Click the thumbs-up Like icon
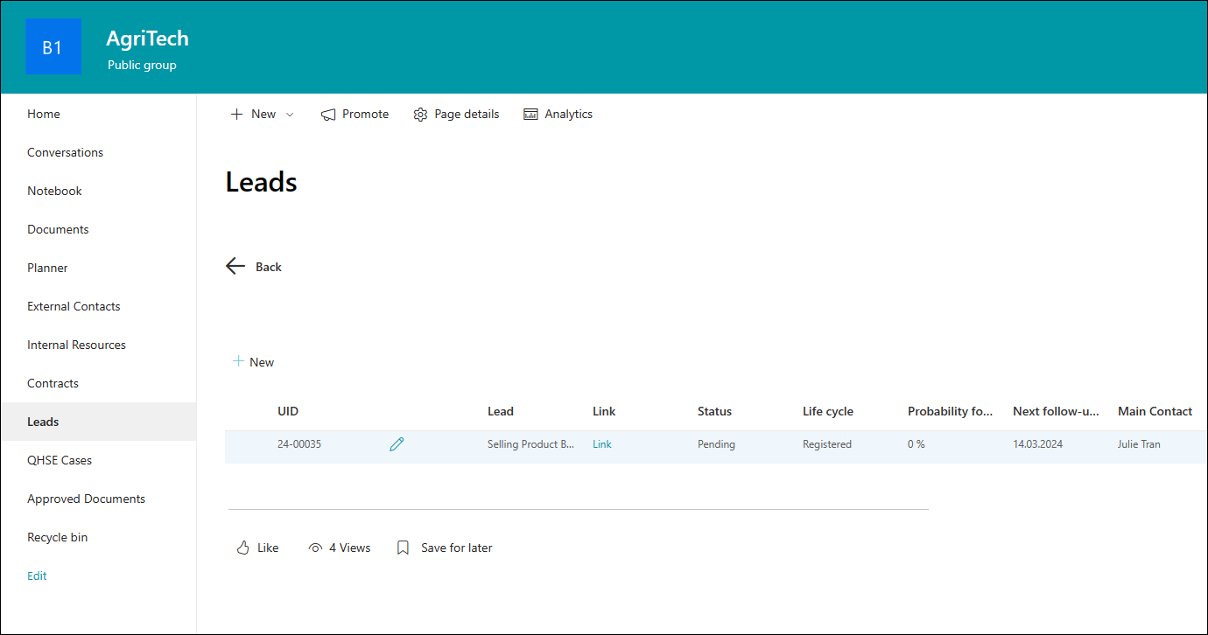This screenshot has width=1208, height=635. coord(243,548)
